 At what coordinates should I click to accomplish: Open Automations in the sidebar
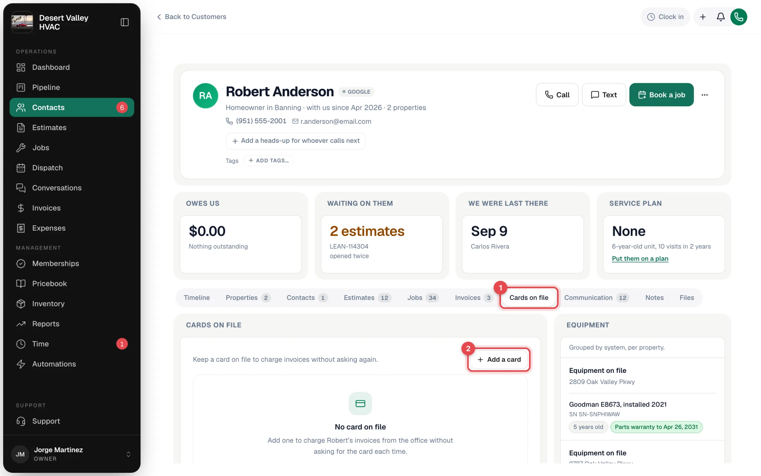tap(72, 364)
